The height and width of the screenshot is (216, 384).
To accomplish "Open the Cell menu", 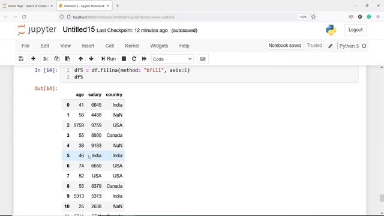I will coord(109,46).
